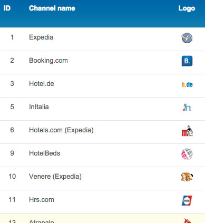Select the Booking.com channel name
The image size is (205, 223).
pos(48,61)
